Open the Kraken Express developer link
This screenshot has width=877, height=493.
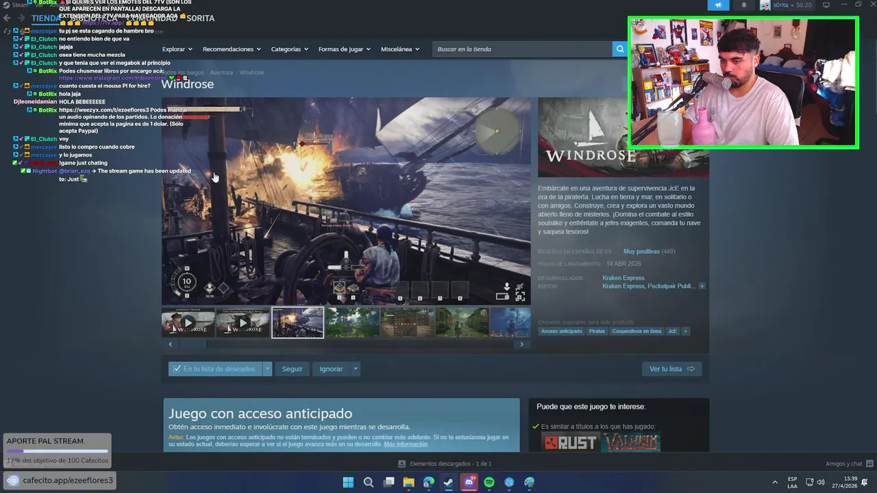pos(623,278)
